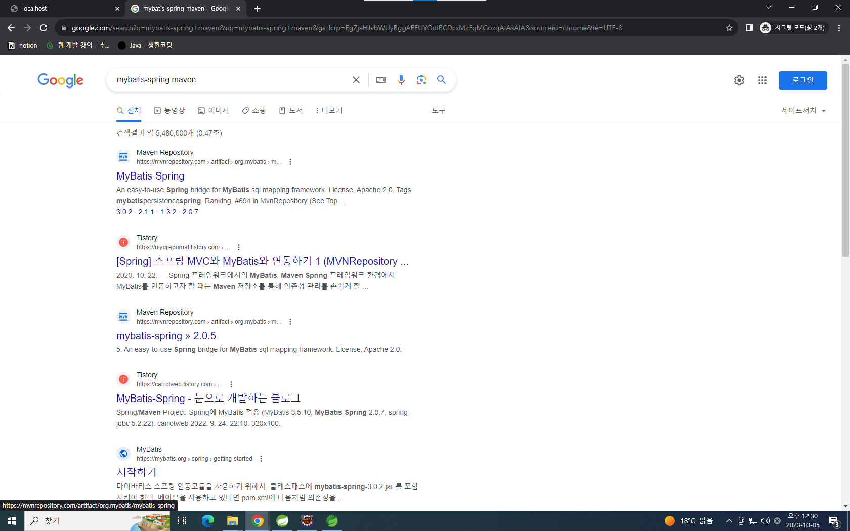Click the browser forward arrow
This screenshot has height=531, width=850.
(27, 28)
